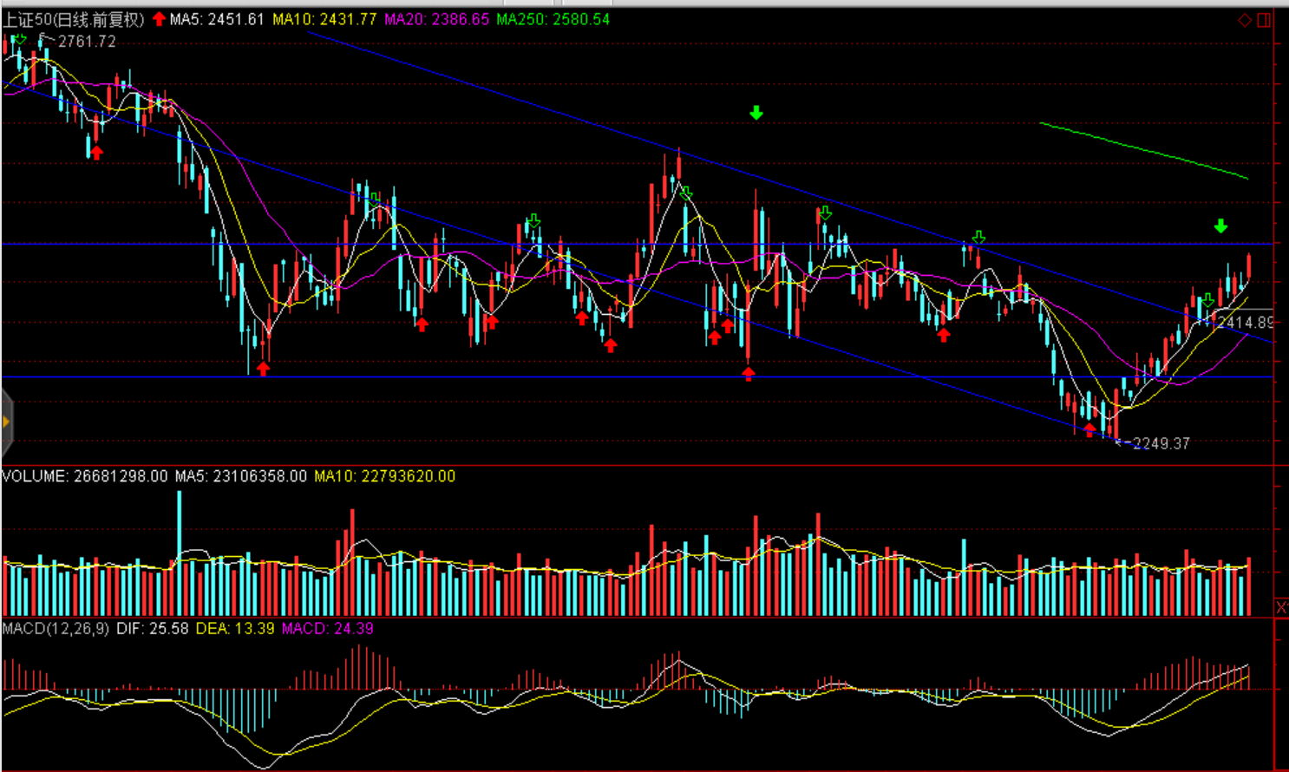Image resolution: width=1289 pixels, height=772 pixels.
Task: Click the 2414.89 price label tag
Action: pos(1246,322)
